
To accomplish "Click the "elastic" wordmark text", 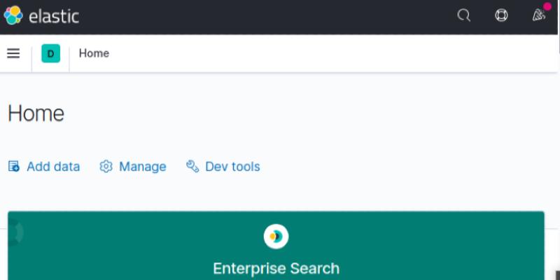I will [54, 15].
